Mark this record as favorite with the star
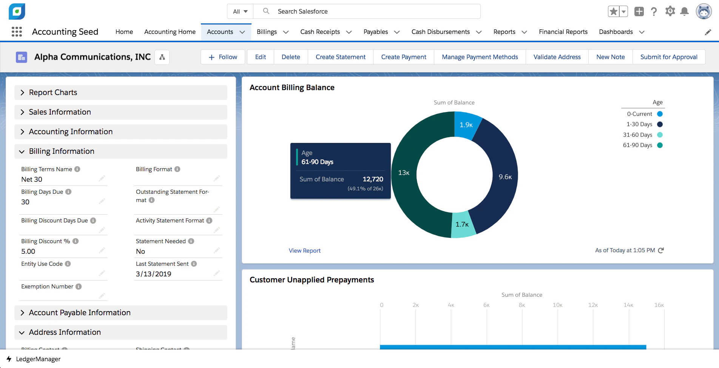Image resolution: width=719 pixels, height=368 pixels. (x=613, y=11)
